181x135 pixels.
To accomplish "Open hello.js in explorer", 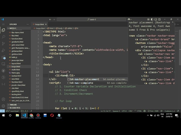I will click(14, 57).
